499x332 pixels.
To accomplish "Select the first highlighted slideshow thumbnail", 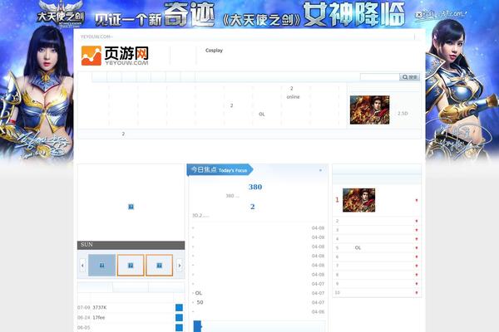I will click(101, 265).
